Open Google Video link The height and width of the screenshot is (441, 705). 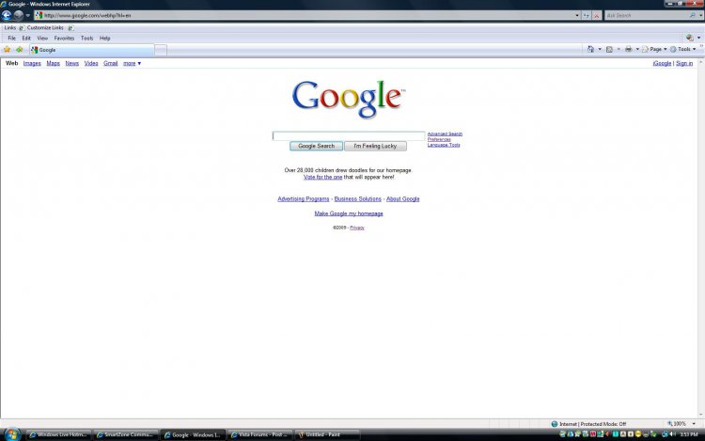91,63
